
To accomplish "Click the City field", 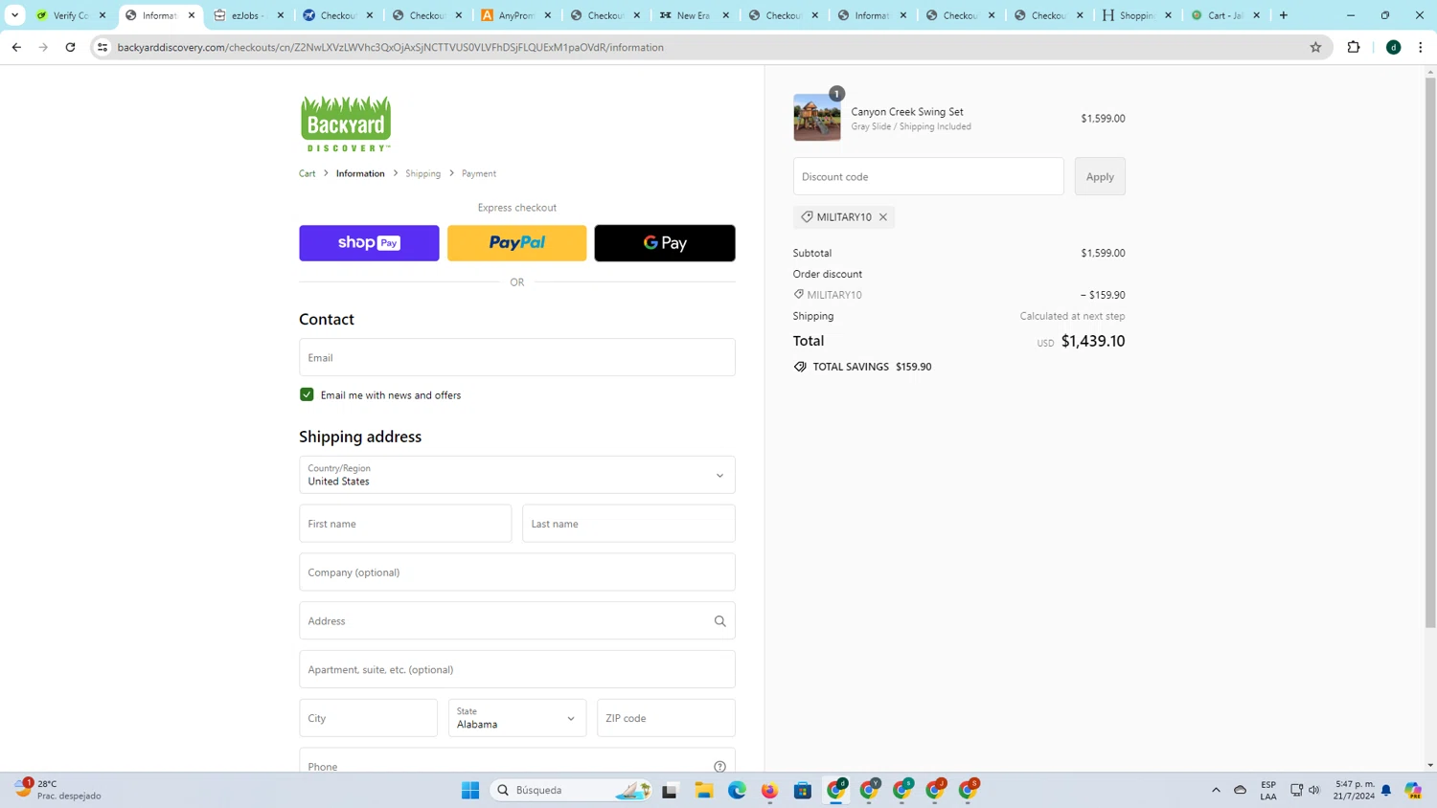I will (368, 718).
